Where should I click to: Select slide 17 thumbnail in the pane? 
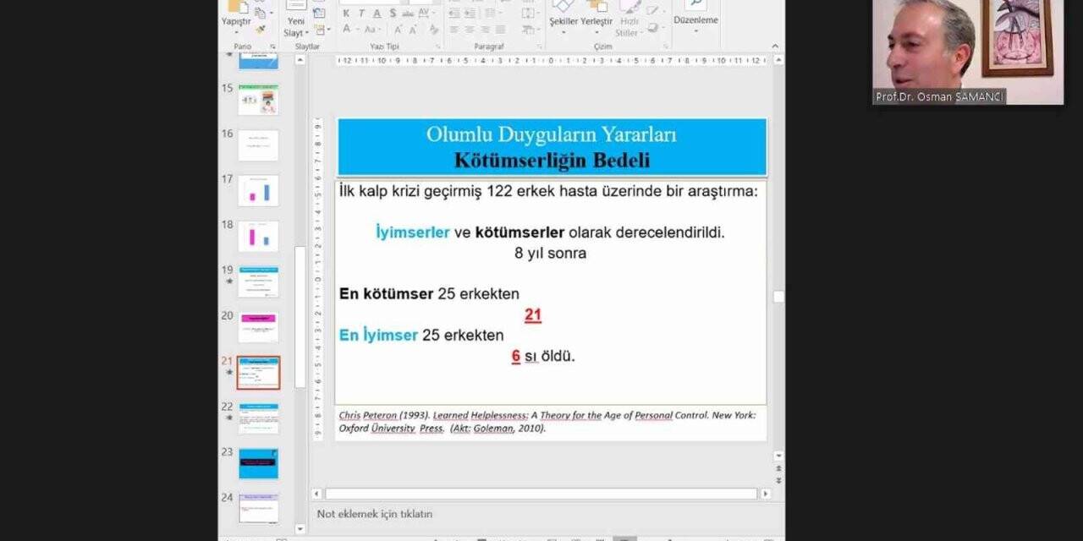(x=258, y=190)
